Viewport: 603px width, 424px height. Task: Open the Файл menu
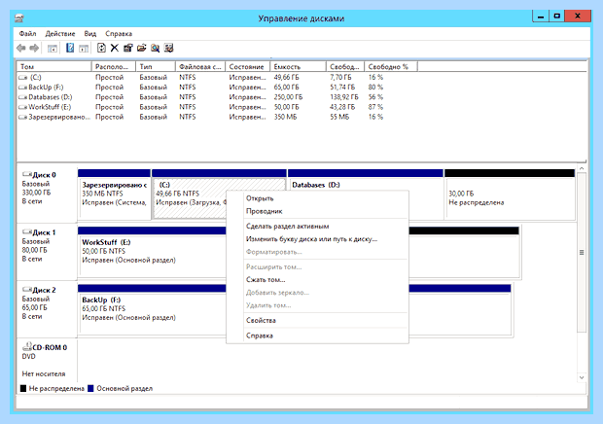pos(27,34)
